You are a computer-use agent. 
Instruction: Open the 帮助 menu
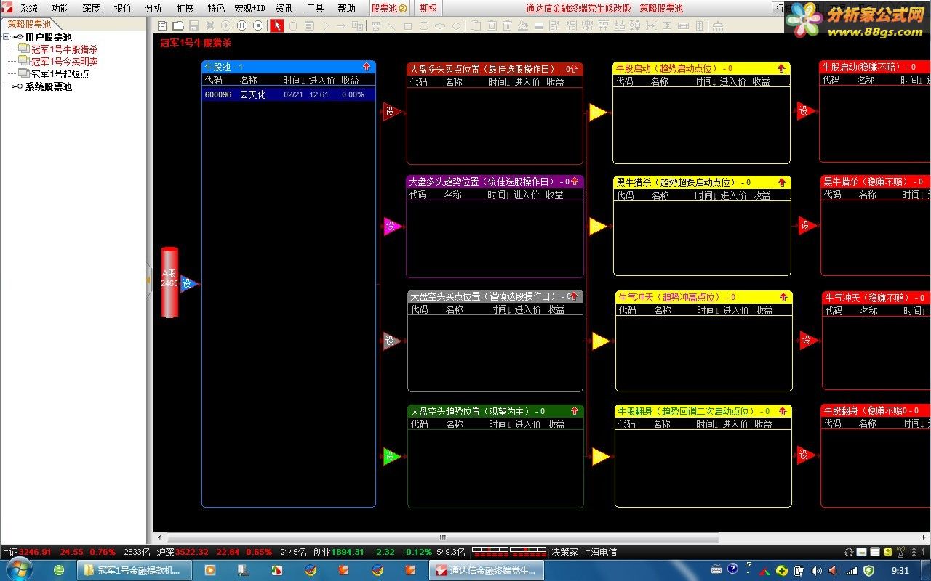click(346, 8)
